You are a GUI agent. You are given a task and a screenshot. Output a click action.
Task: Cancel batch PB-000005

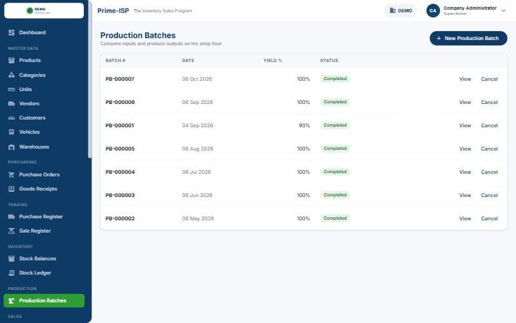[x=489, y=149]
